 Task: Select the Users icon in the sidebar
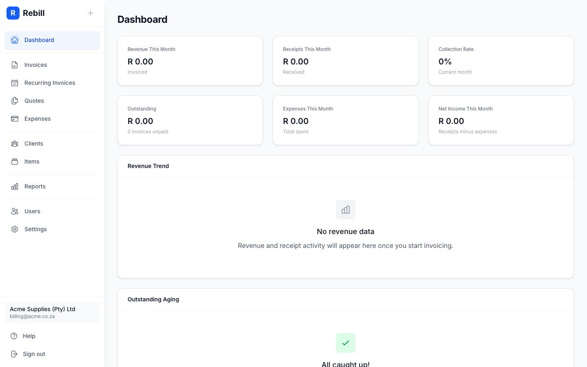click(x=15, y=211)
